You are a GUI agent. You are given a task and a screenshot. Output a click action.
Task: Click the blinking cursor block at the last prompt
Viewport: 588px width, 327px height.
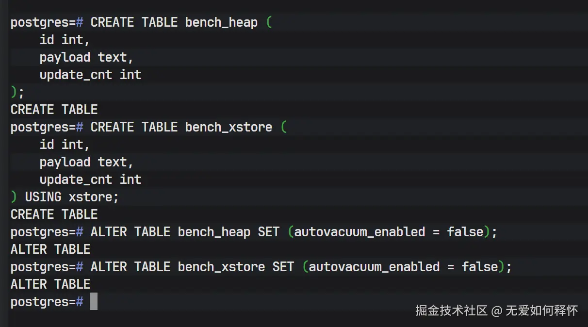coord(94,301)
